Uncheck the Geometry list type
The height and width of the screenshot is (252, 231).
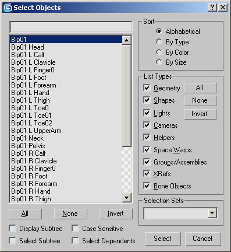[x=147, y=88]
